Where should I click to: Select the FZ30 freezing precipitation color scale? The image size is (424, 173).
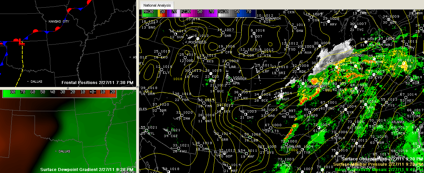click(199, 13)
